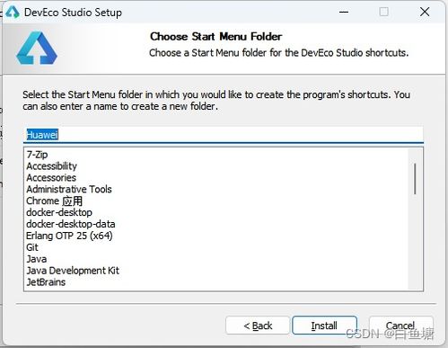Select the 7-Zip folder entry
The height and width of the screenshot is (348, 448).
point(37,155)
